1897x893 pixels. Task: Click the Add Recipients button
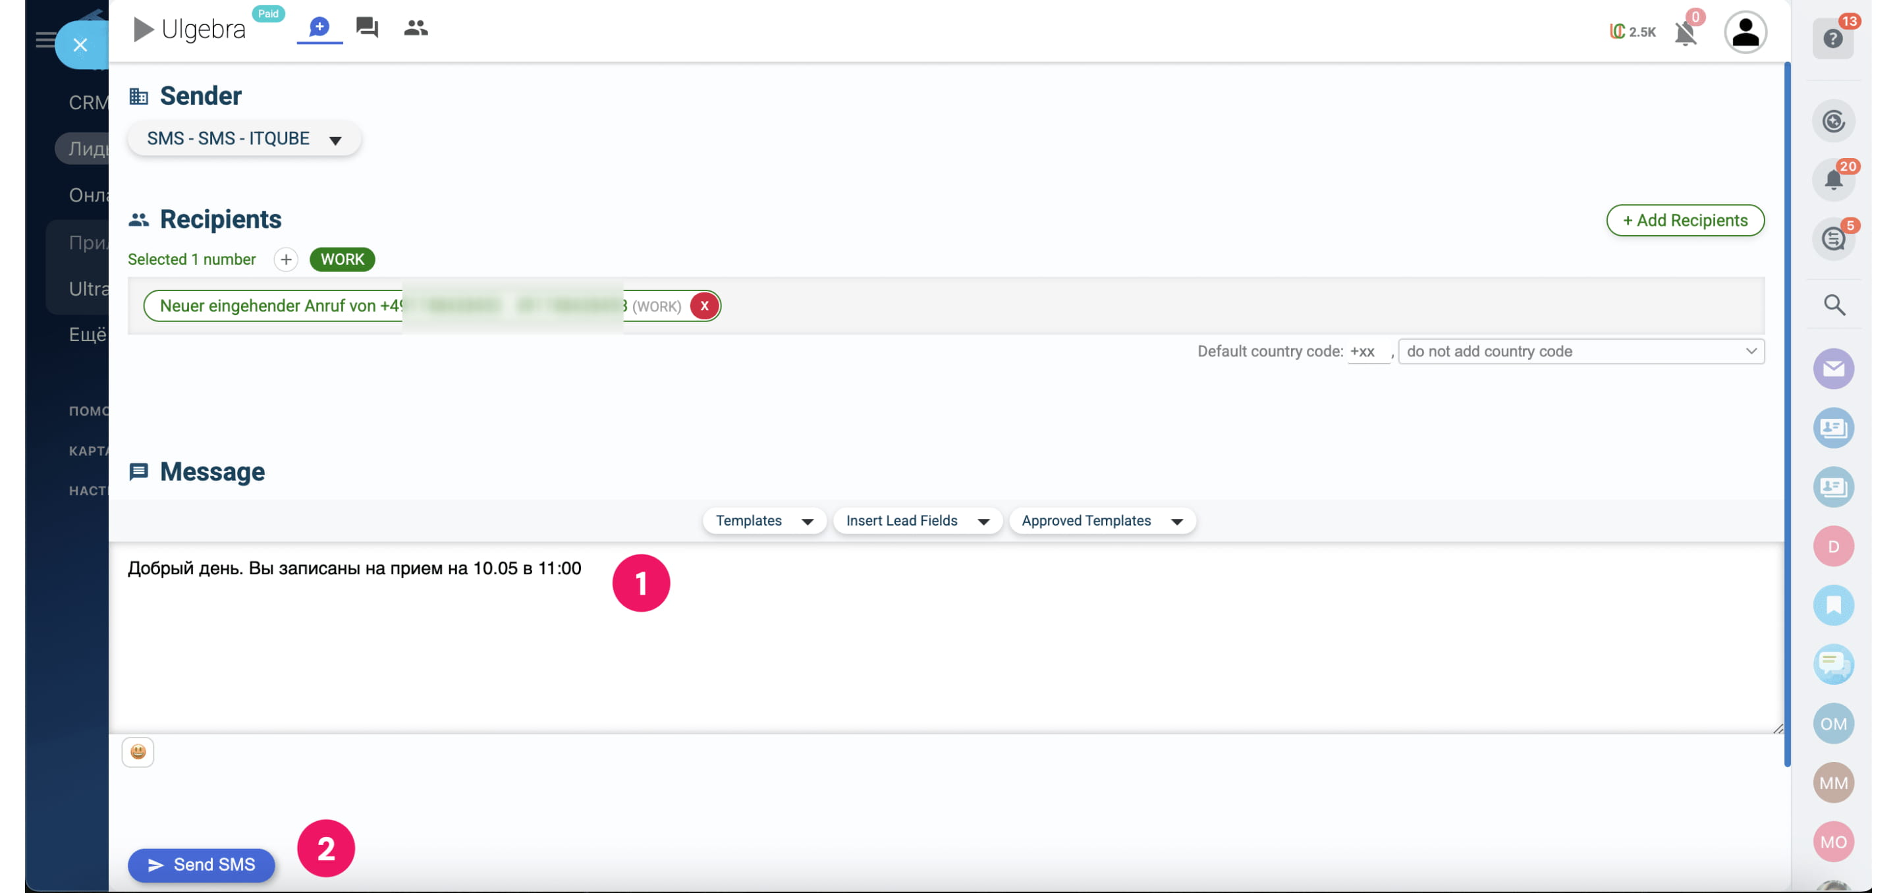[x=1684, y=221]
